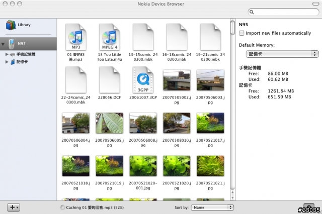Select the 22-24comic_240300.mbk file icon

[x=76, y=79]
